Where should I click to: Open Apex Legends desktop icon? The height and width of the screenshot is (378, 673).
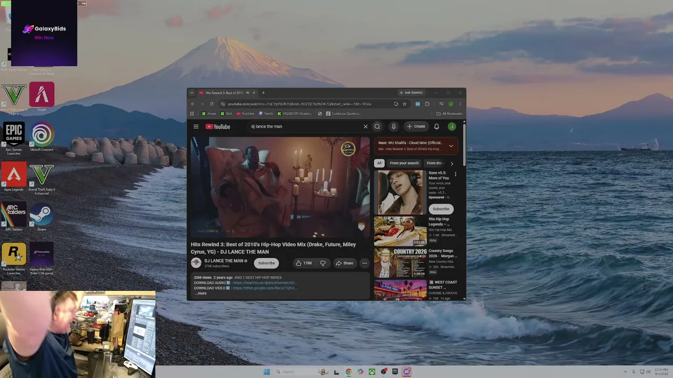point(14,177)
